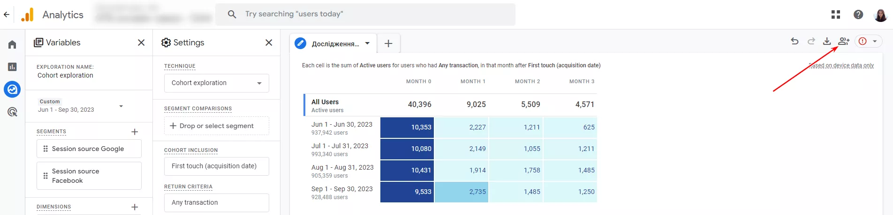The height and width of the screenshot is (215, 893).
Task: Go to Home in the sidebar
Action: (x=12, y=44)
